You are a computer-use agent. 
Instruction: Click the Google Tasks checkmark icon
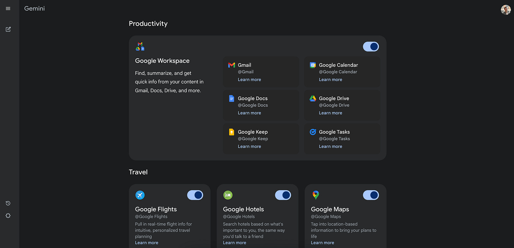[313, 132]
